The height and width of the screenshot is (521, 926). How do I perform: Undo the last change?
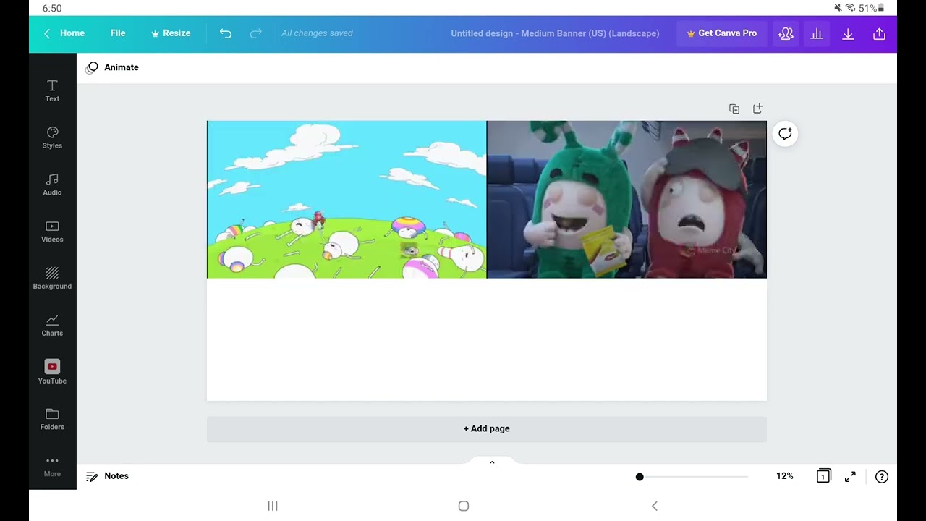(226, 33)
